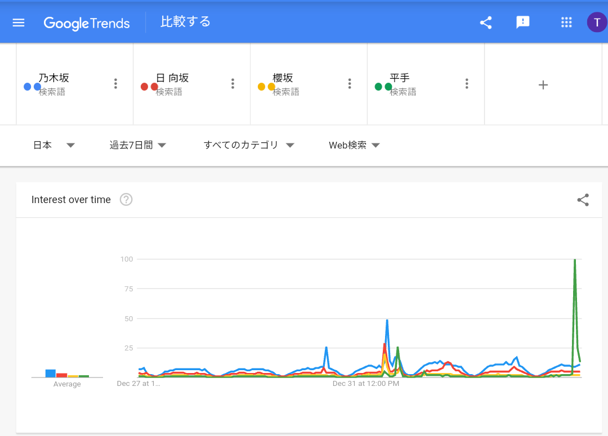Open the account avatar T

tap(597, 23)
